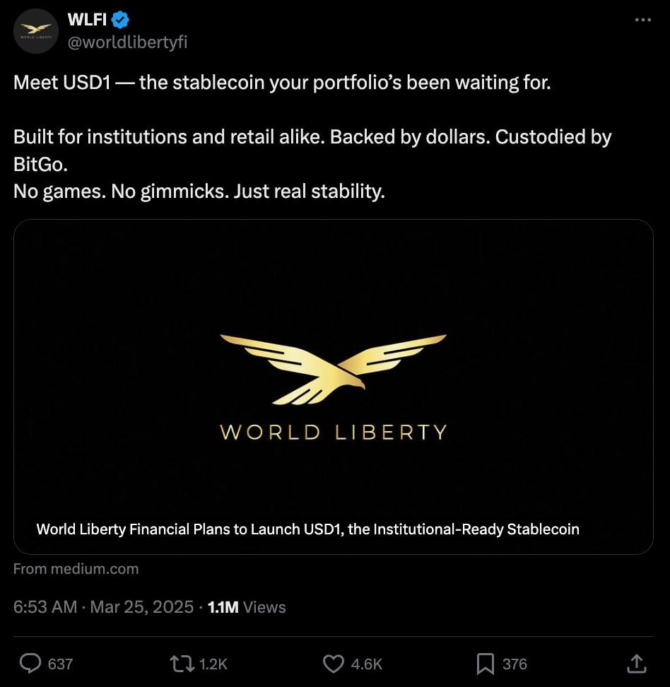Screen dimensions: 670x687
Task: Open the @worldlibertyfi handle link
Action: tap(127, 42)
